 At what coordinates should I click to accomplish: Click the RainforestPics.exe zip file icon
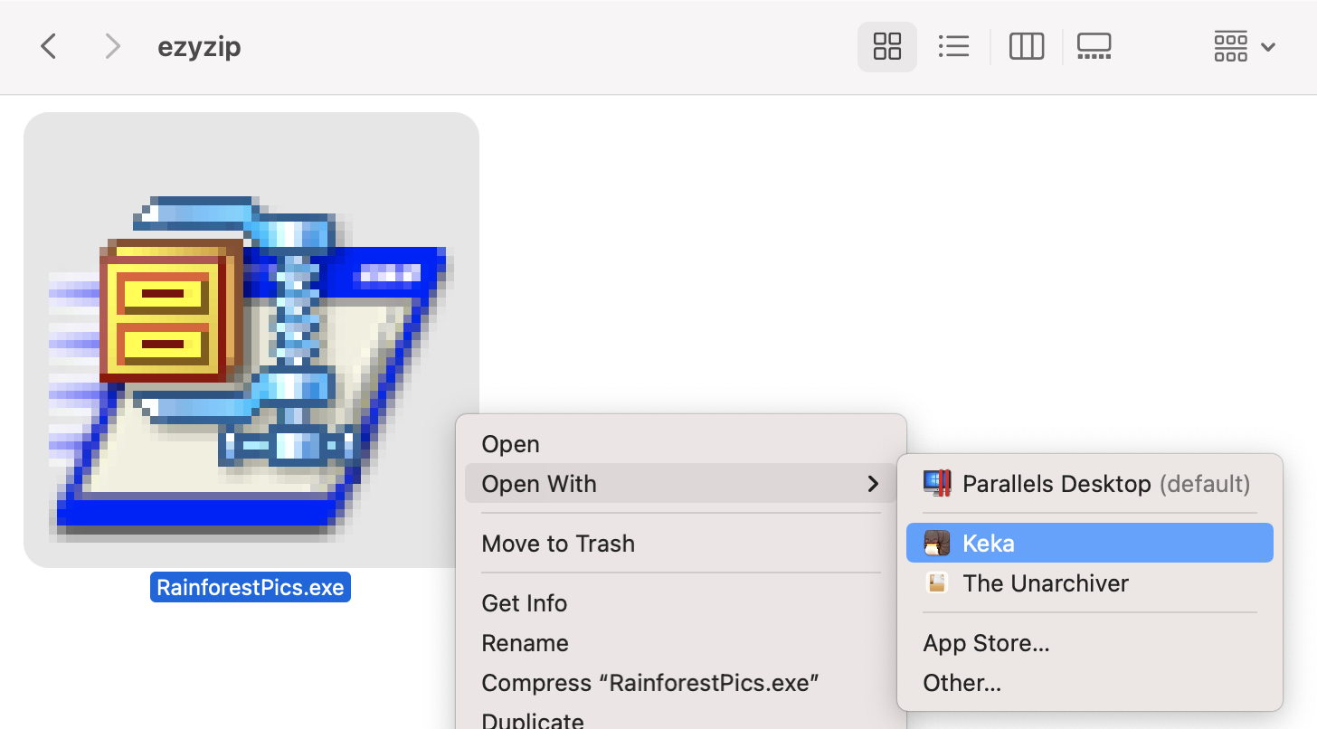(251, 339)
